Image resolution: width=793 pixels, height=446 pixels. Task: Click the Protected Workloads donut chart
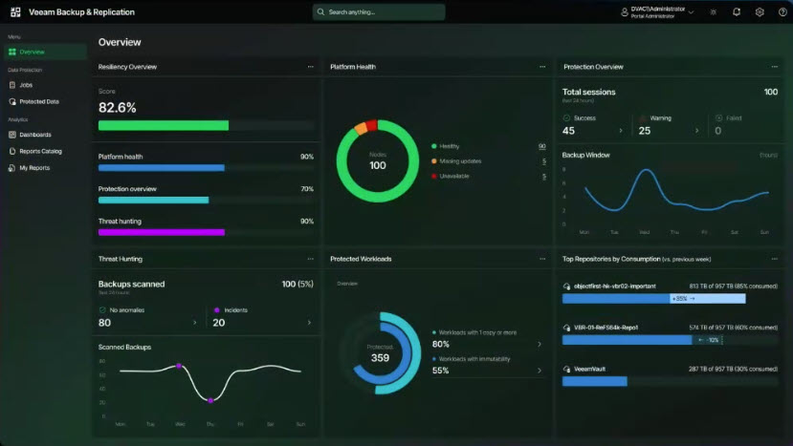pos(381,353)
